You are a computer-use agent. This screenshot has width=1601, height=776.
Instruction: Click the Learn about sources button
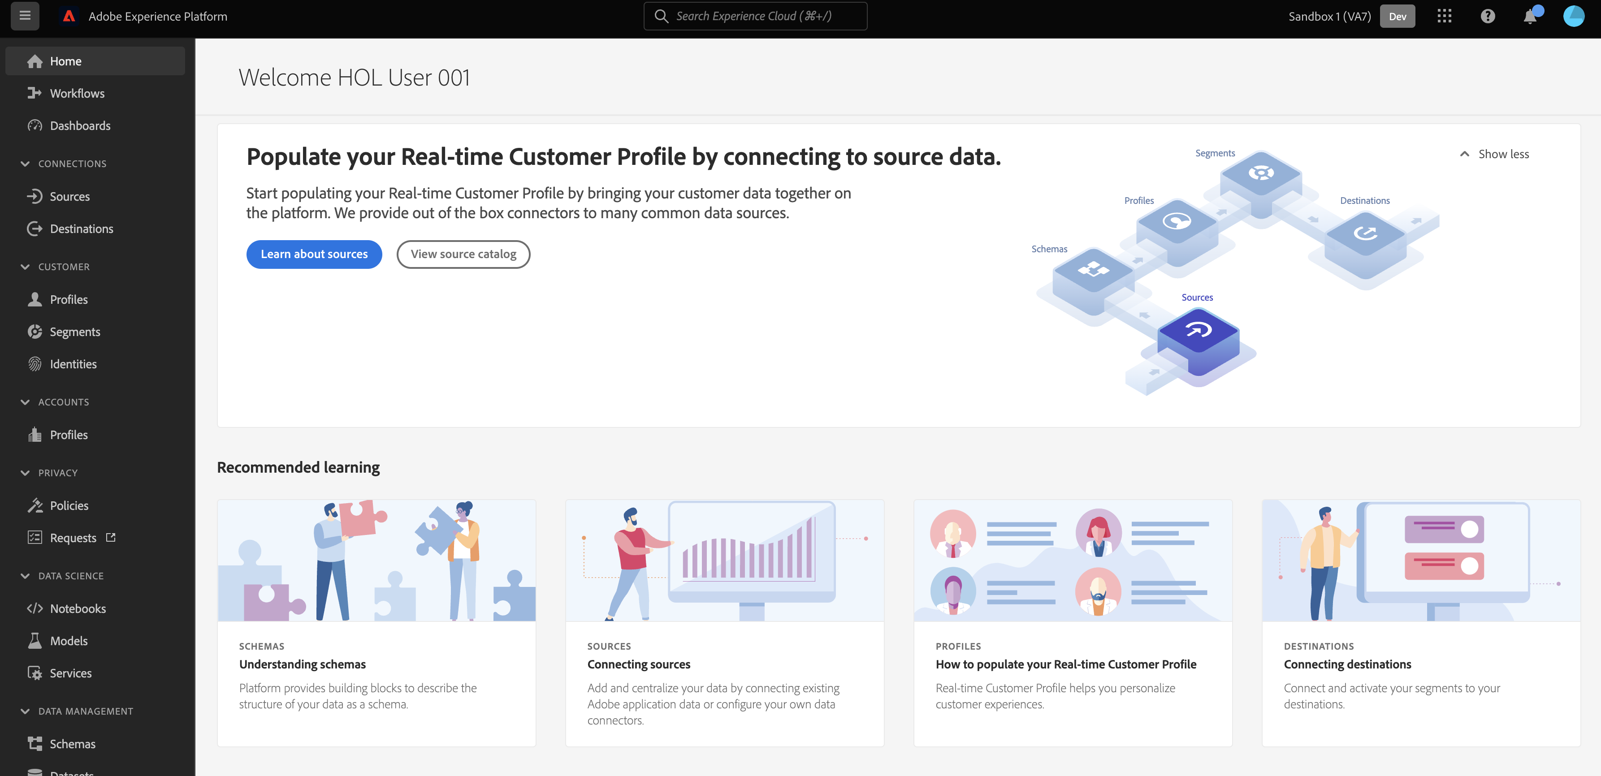314,254
